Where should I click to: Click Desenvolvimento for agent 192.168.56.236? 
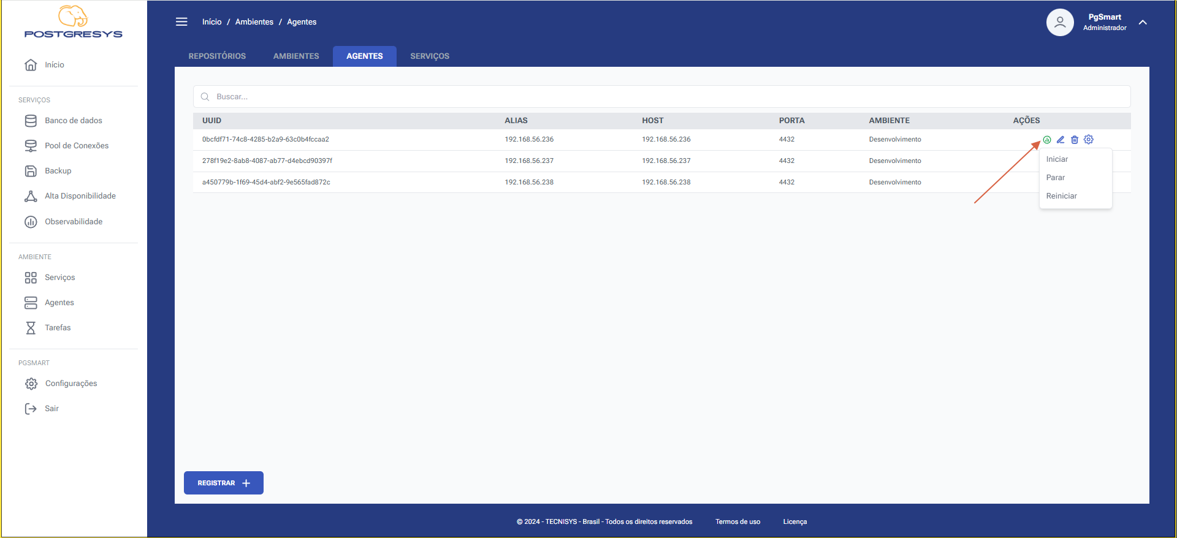point(895,140)
